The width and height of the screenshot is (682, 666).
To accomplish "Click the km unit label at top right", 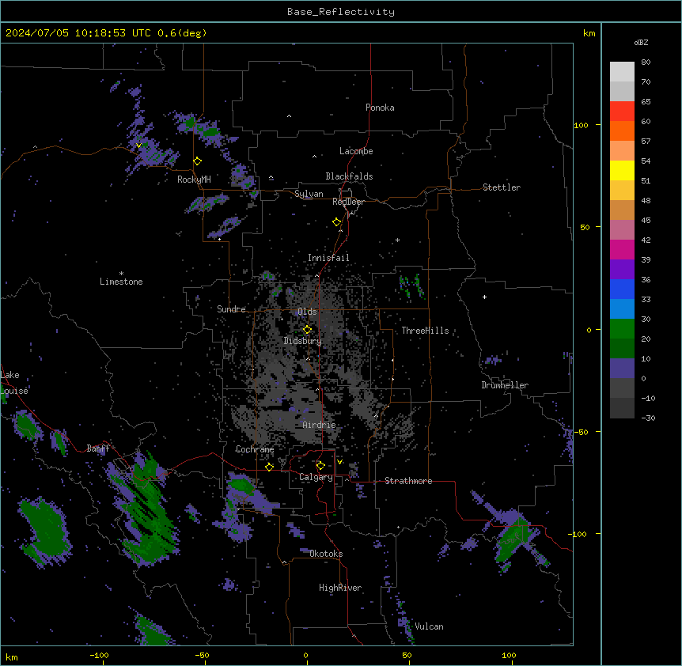I will point(589,33).
